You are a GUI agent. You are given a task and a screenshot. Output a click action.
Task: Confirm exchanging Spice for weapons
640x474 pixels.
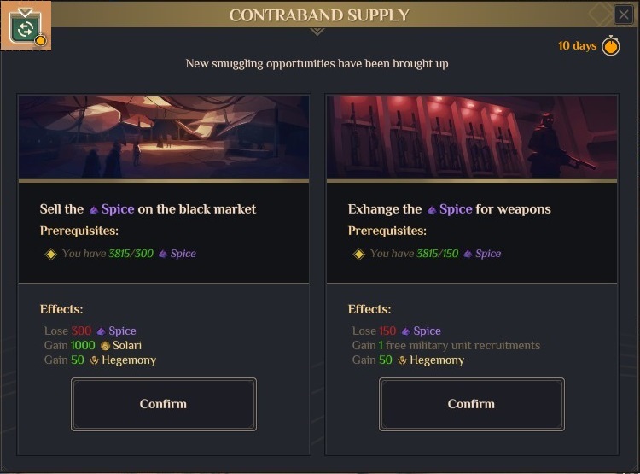[x=471, y=404]
